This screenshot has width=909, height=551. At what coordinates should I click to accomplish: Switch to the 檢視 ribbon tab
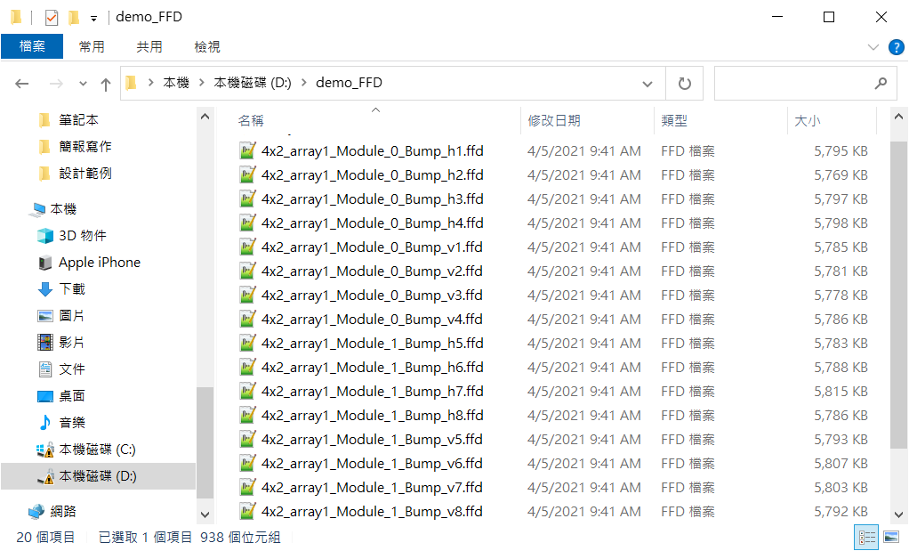207,46
